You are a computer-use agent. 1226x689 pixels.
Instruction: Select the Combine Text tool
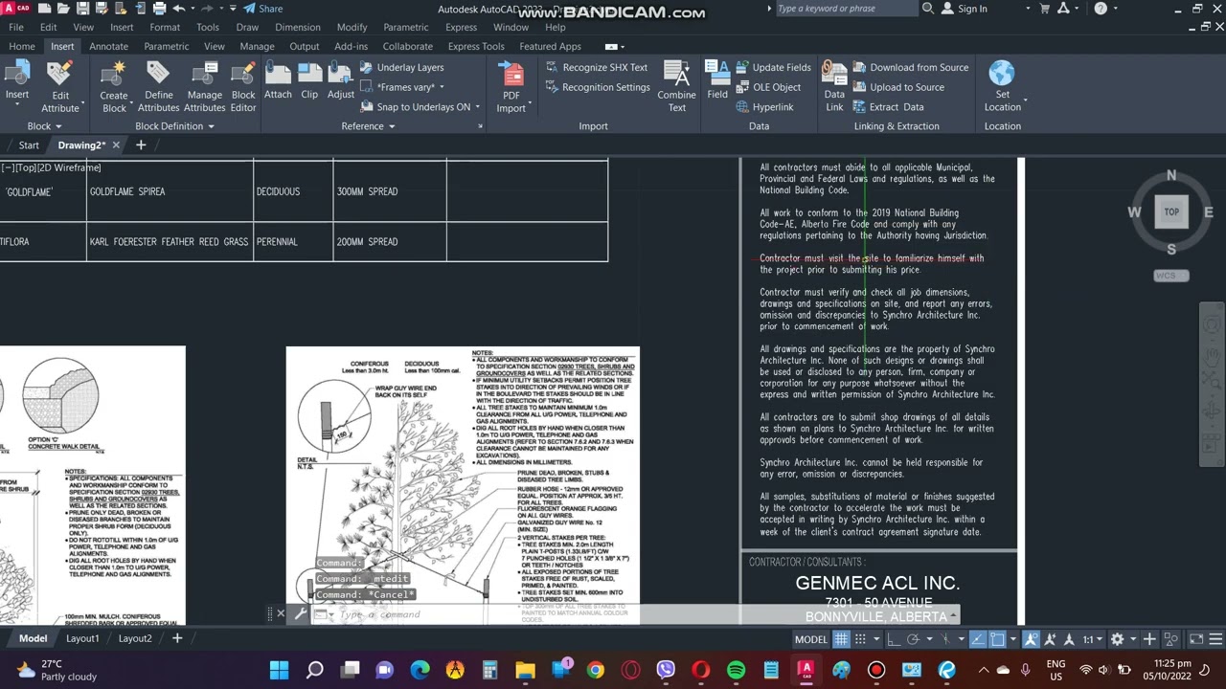[676, 86]
